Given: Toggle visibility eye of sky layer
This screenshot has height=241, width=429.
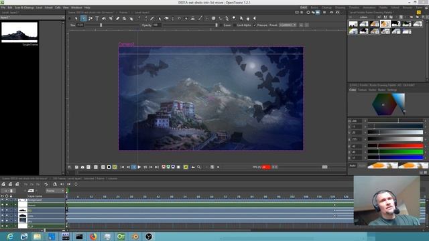Looking at the screenshot, I should tap(2, 221).
